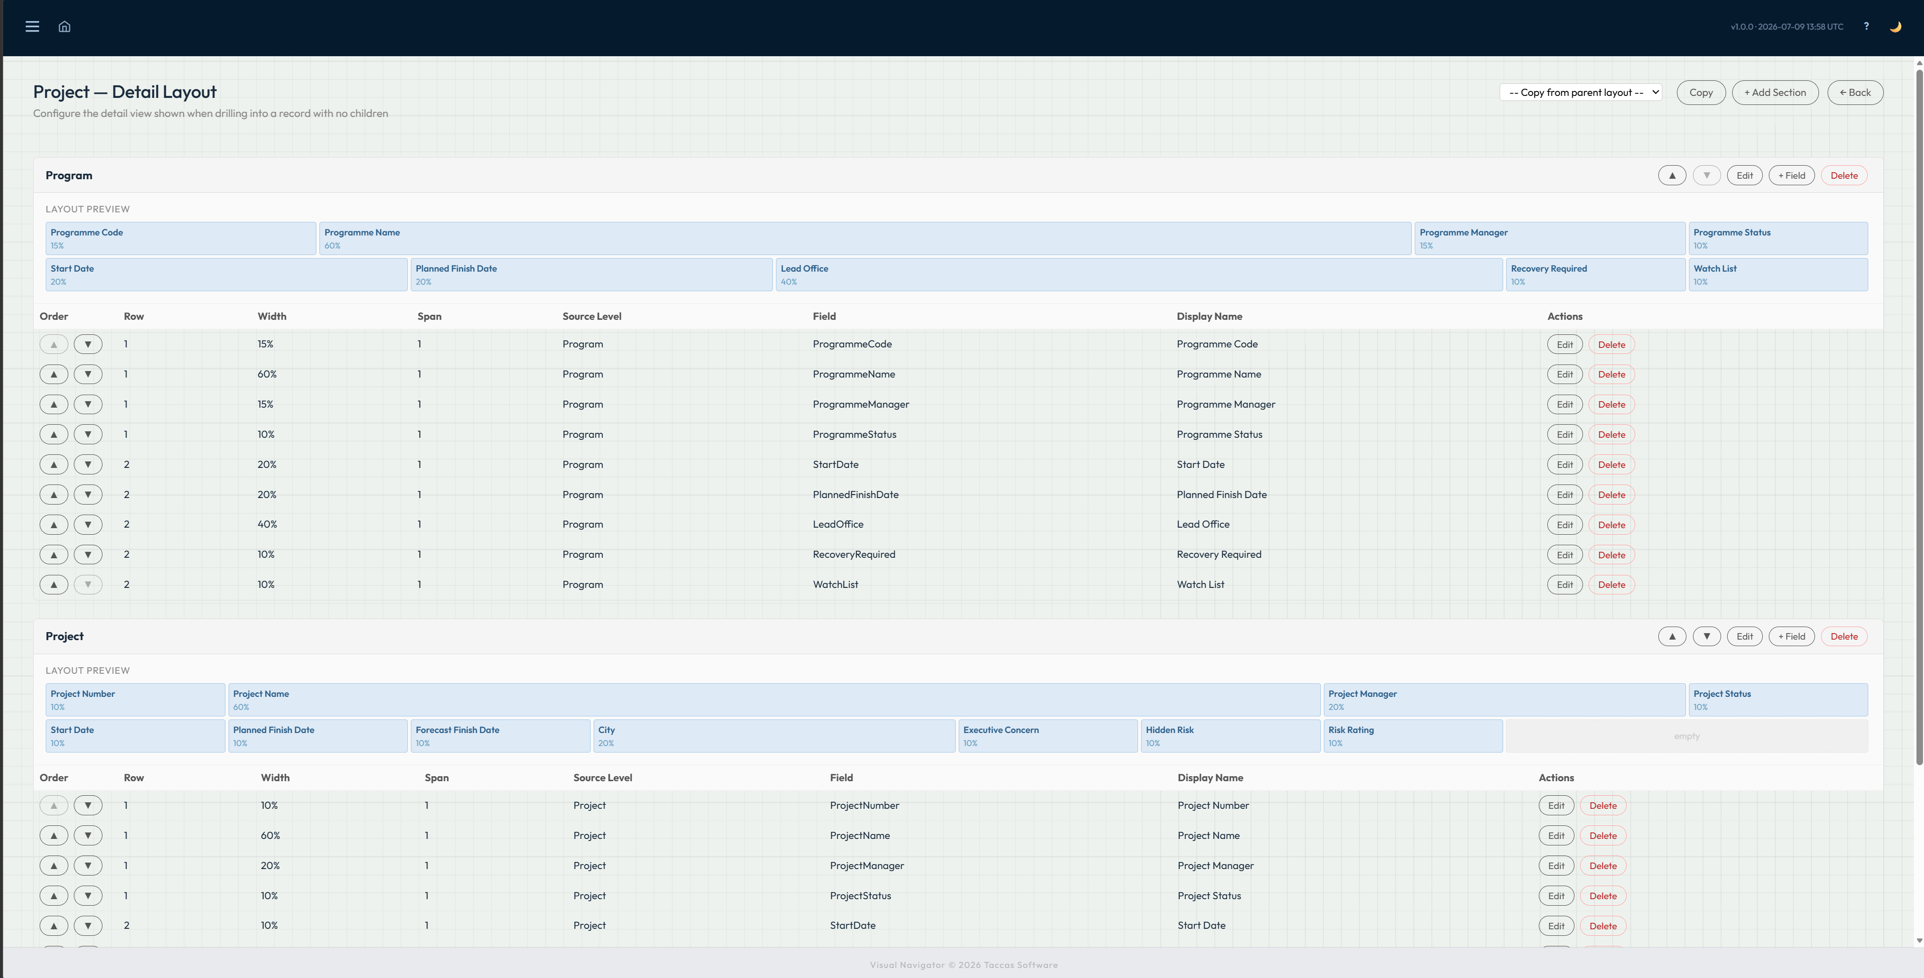Add a field to the Project section
Screen dimensions: 1924x978
(x=1791, y=636)
